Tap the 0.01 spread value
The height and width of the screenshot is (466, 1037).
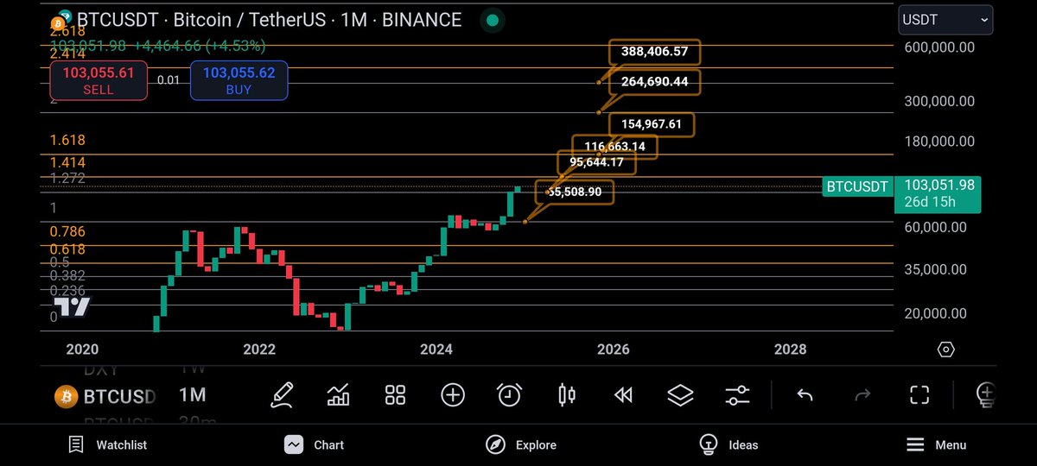(x=169, y=80)
